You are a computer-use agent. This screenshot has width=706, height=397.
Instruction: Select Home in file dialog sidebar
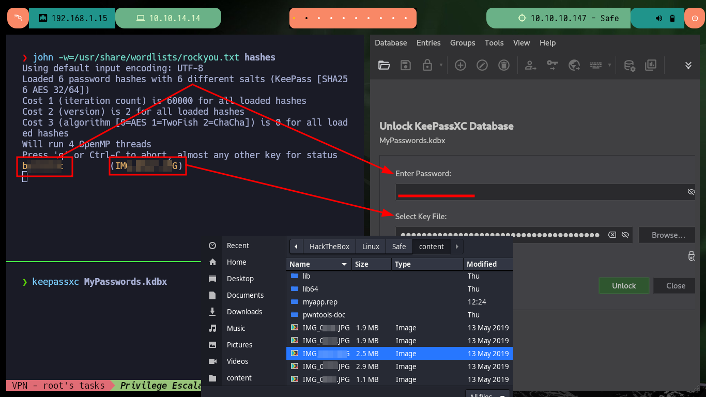point(243,262)
